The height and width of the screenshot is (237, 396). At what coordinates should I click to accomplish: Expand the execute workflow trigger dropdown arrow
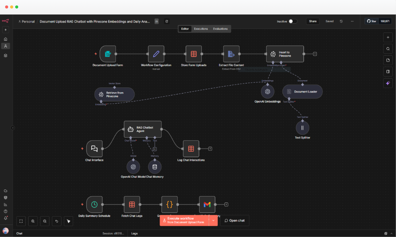point(213,221)
